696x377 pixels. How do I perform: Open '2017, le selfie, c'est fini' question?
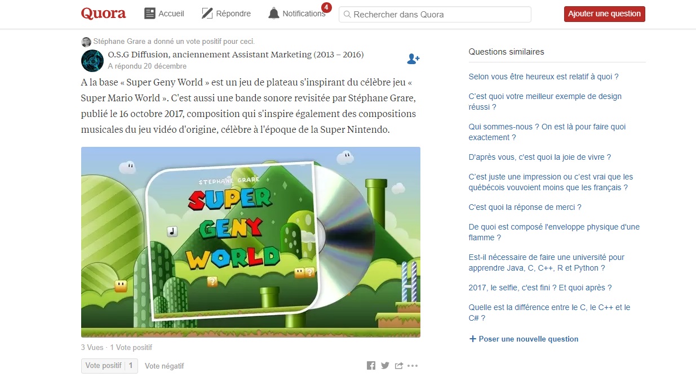[x=540, y=288]
